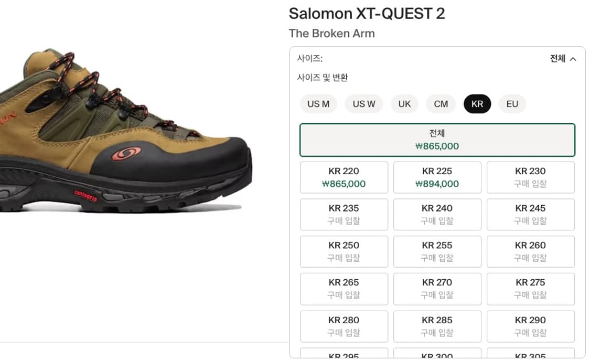Select the UK sizing tab
The height and width of the screenshot is (360, 590).
[404, 104]
